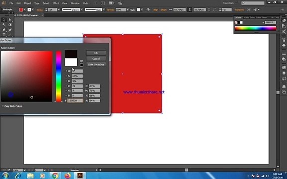Click Cancel in the Color Picker
The width and height of the screenshot is (287, 179).
(96, 59)
